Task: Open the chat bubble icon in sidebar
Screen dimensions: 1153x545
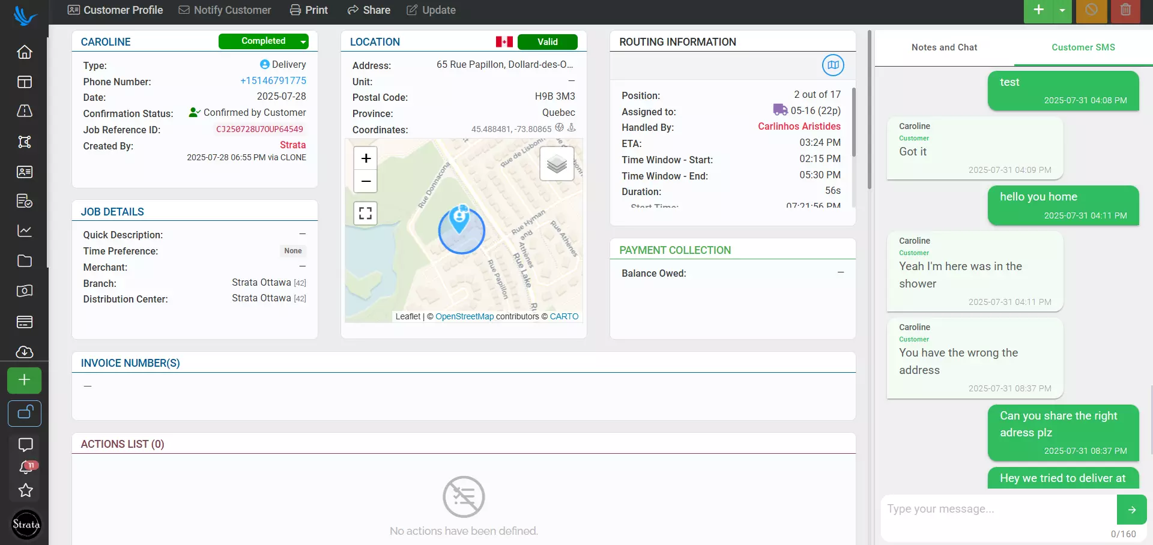Action: (24, 445)
